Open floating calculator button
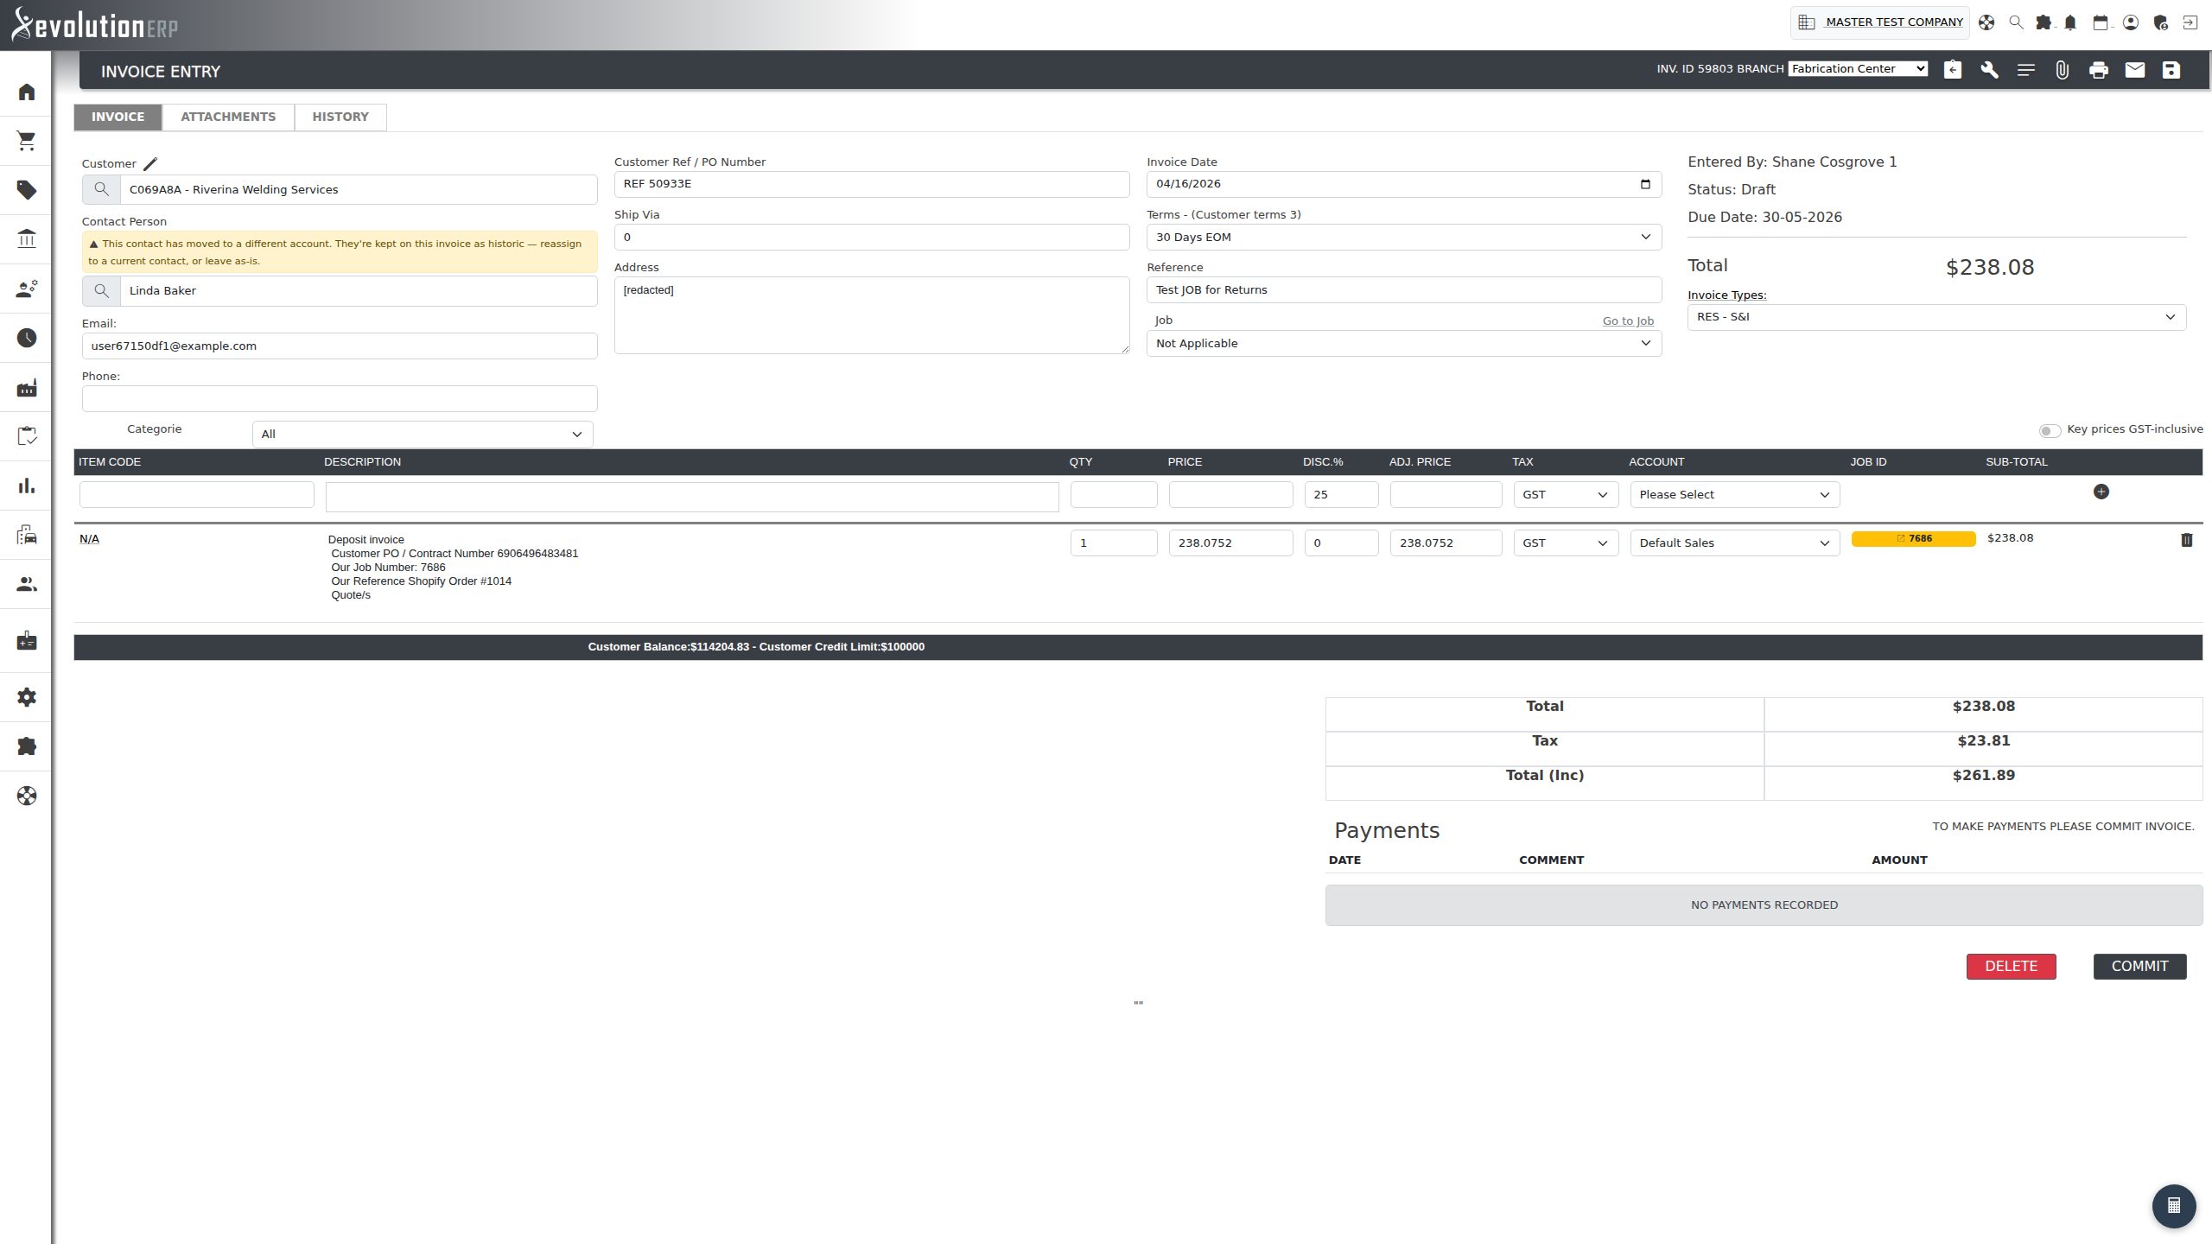This screenshot has height=1244, width=2212. [x=2174, y=1206]
